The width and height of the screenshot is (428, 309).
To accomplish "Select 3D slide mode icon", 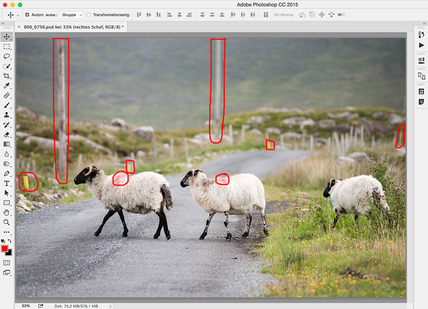I will 331,15.
